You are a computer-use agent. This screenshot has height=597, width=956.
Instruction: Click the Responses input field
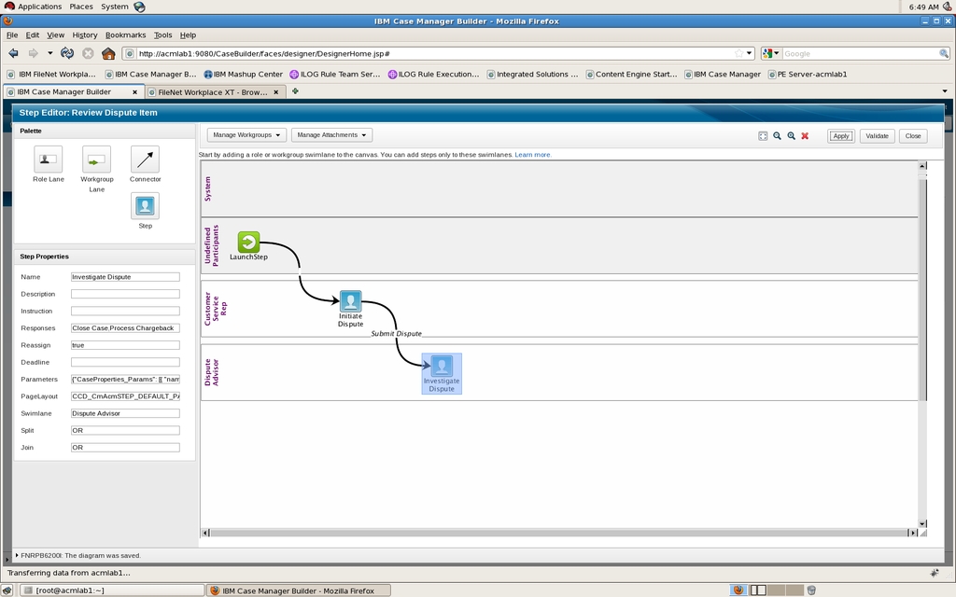click(x=125, y=327)
